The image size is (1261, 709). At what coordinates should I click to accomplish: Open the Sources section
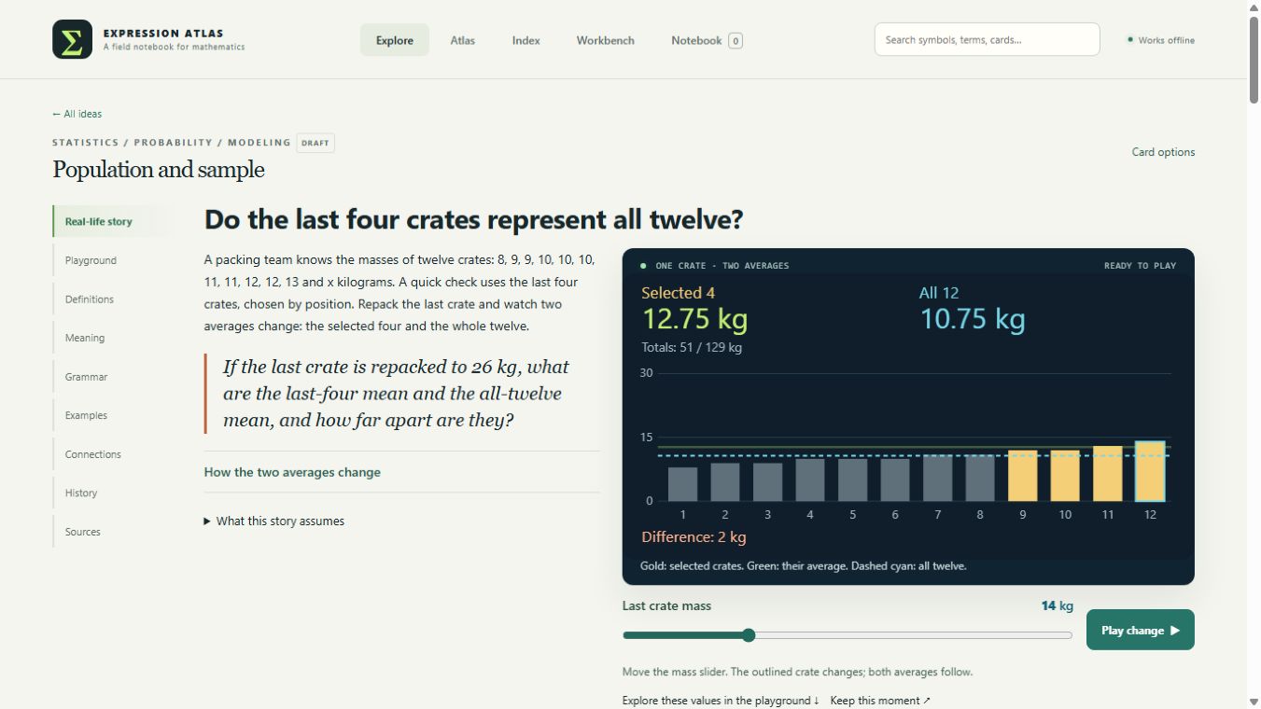[x=114, y=532]
